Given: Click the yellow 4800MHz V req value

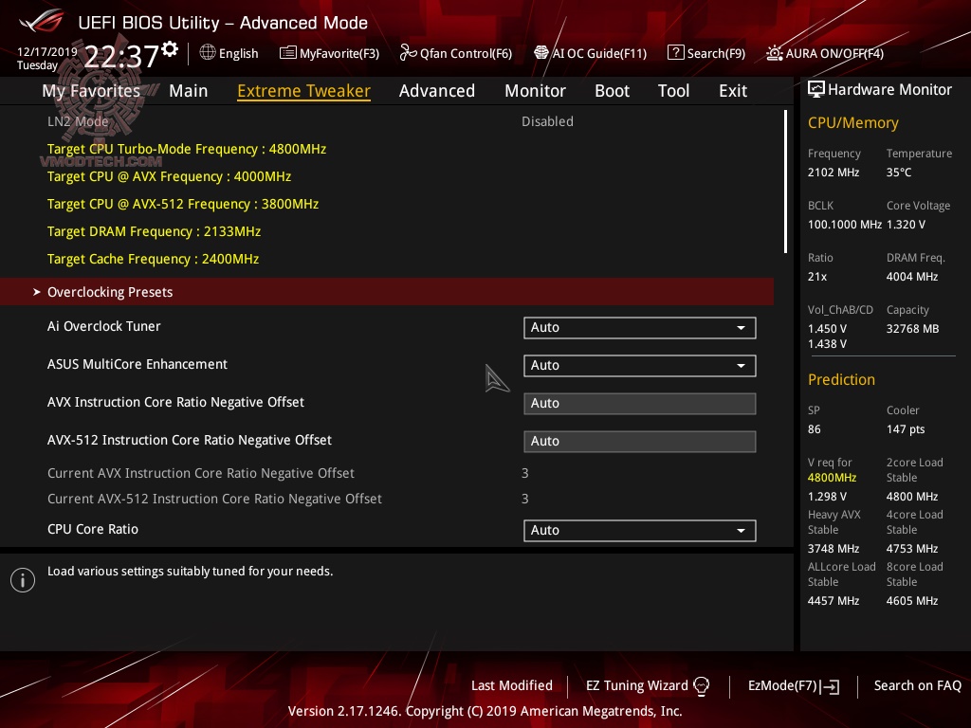Looking at the screenshot, I should [x=832, y=478].
